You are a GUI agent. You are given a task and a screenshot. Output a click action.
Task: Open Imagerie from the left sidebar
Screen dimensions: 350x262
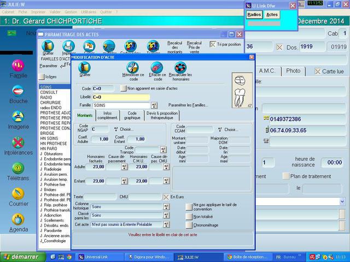point(18,117)
